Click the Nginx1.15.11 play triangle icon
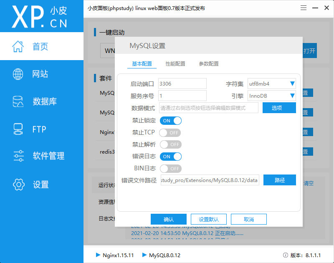This screenshot has width=334, height=263. click(x=98, y=255)
